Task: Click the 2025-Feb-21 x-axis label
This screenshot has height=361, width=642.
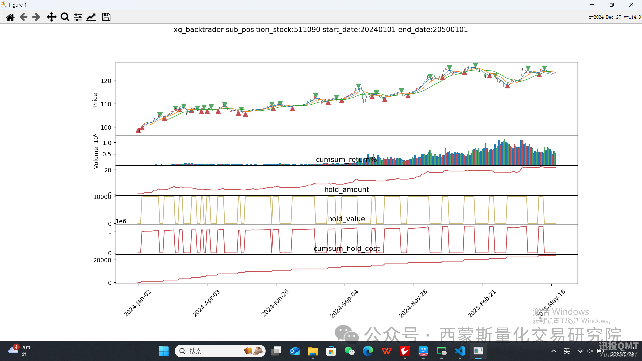Action: [482, 304]
